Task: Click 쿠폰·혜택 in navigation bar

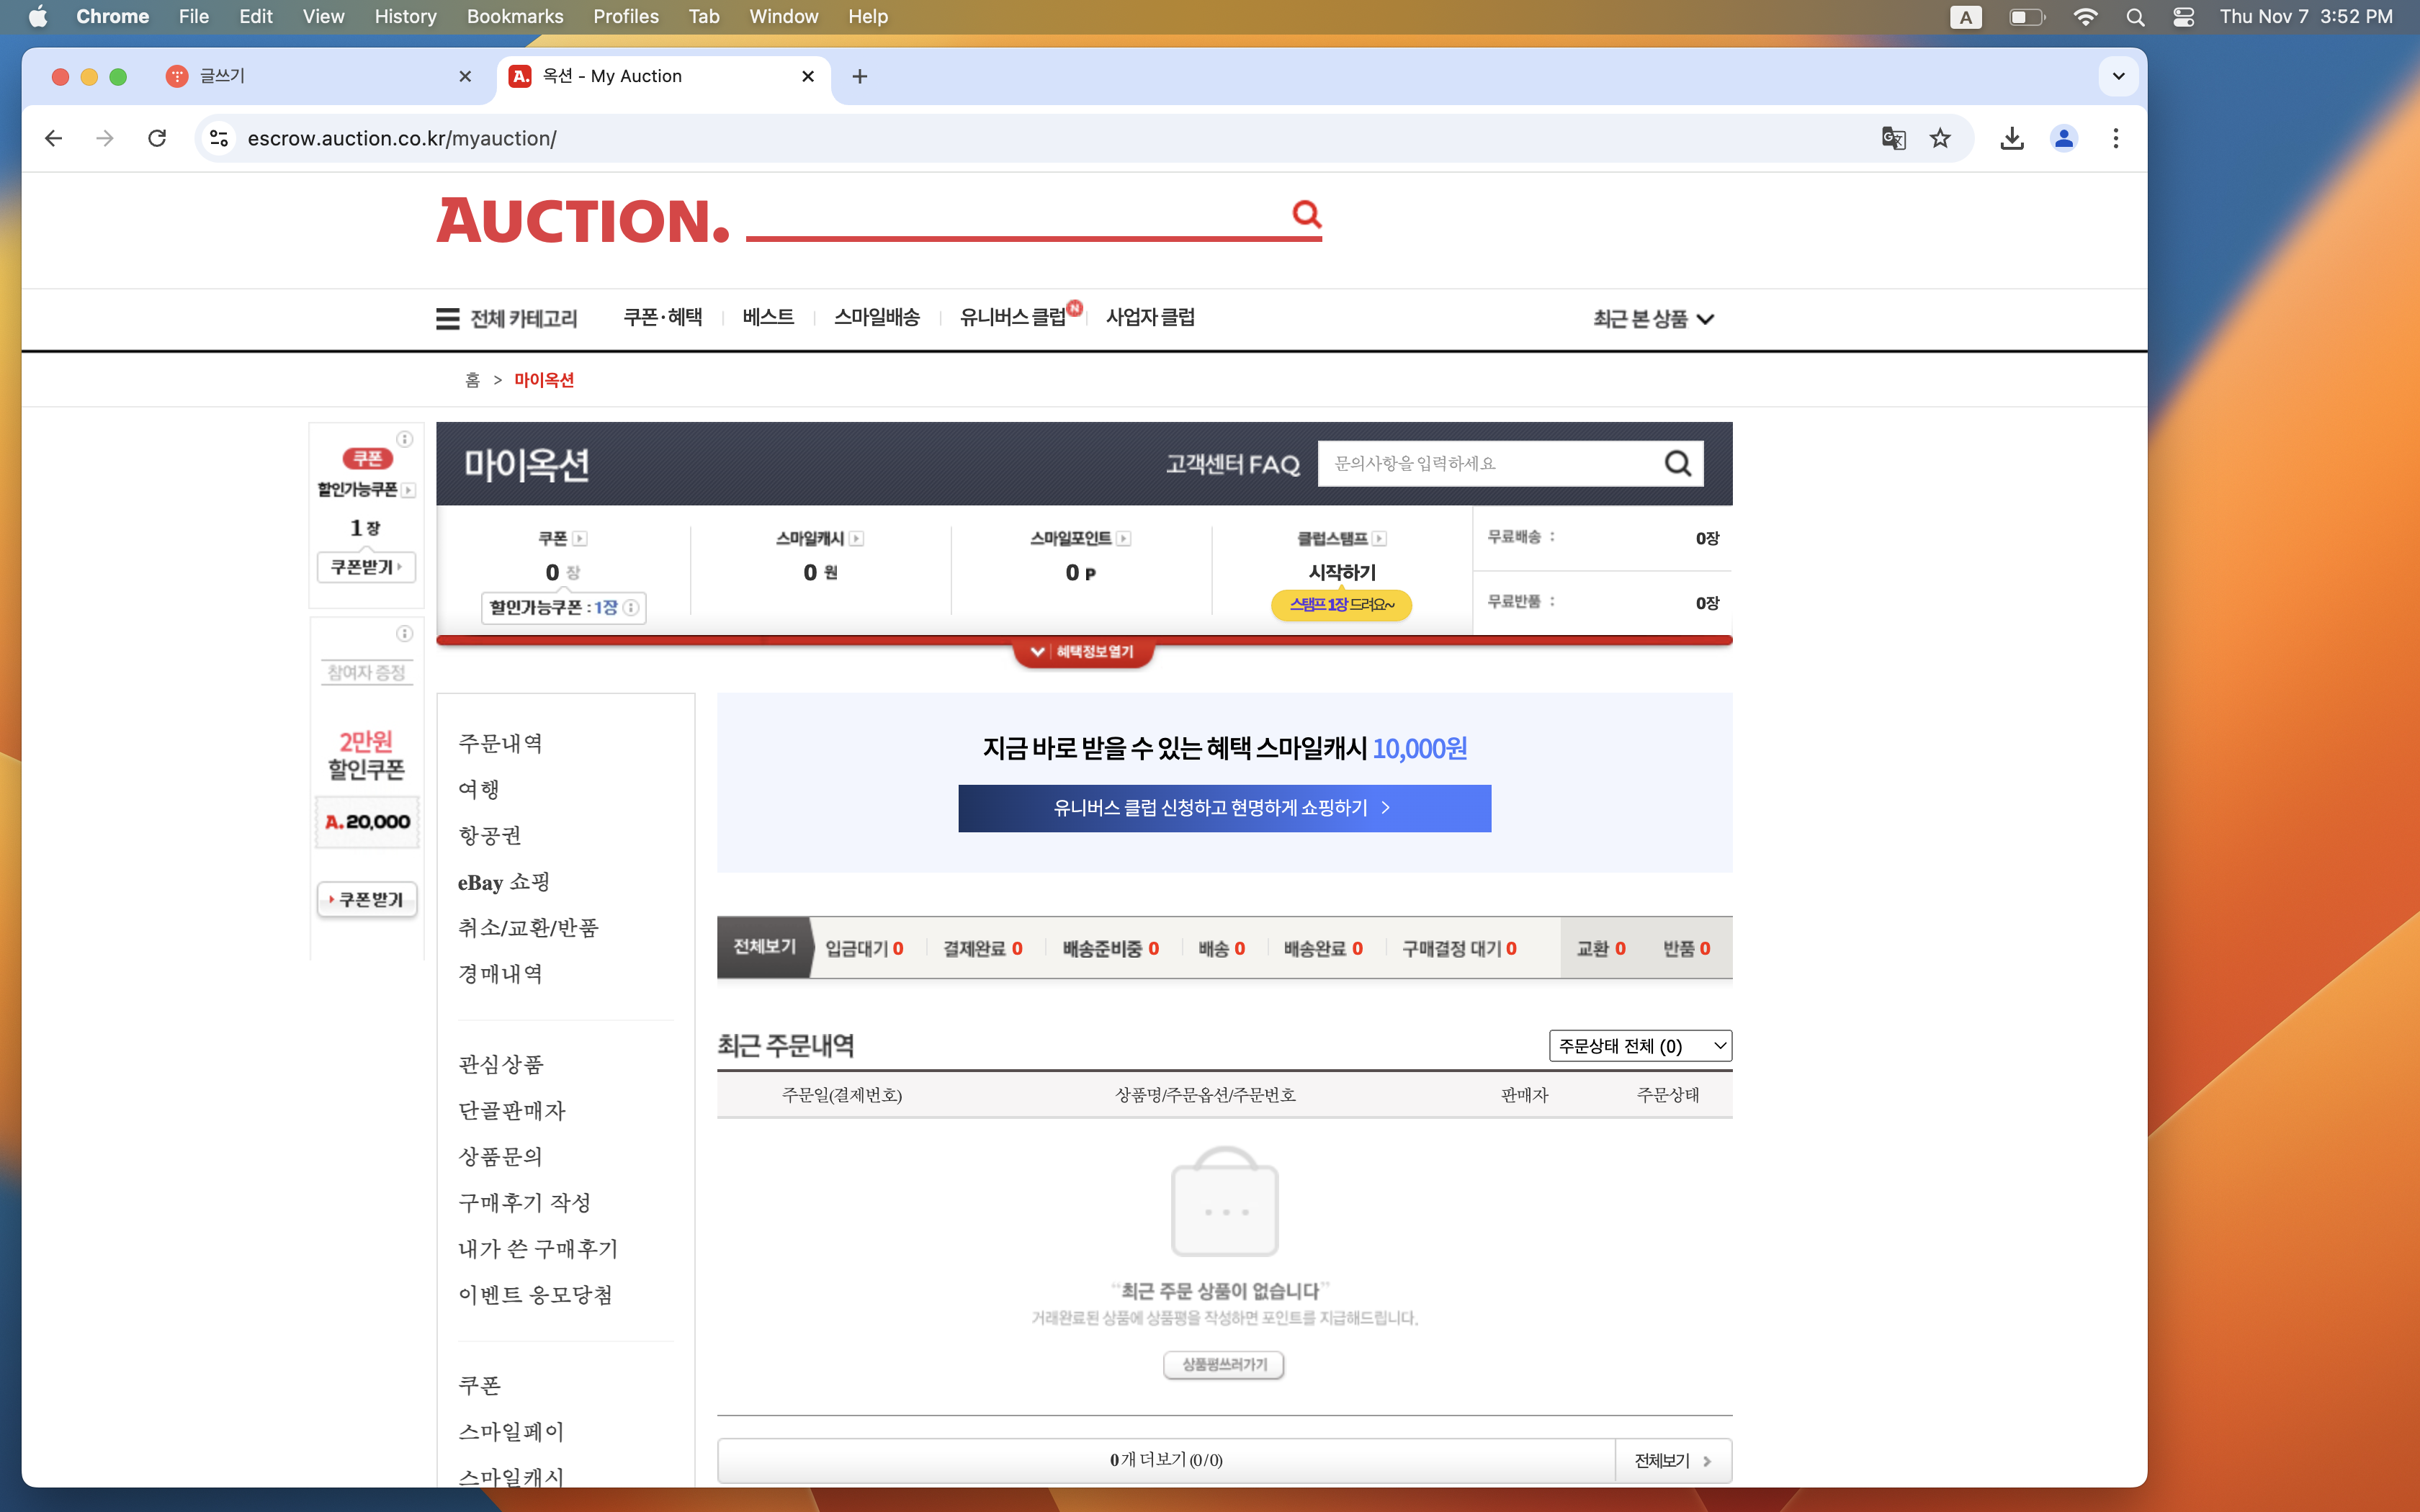Action: pos(662,317)
